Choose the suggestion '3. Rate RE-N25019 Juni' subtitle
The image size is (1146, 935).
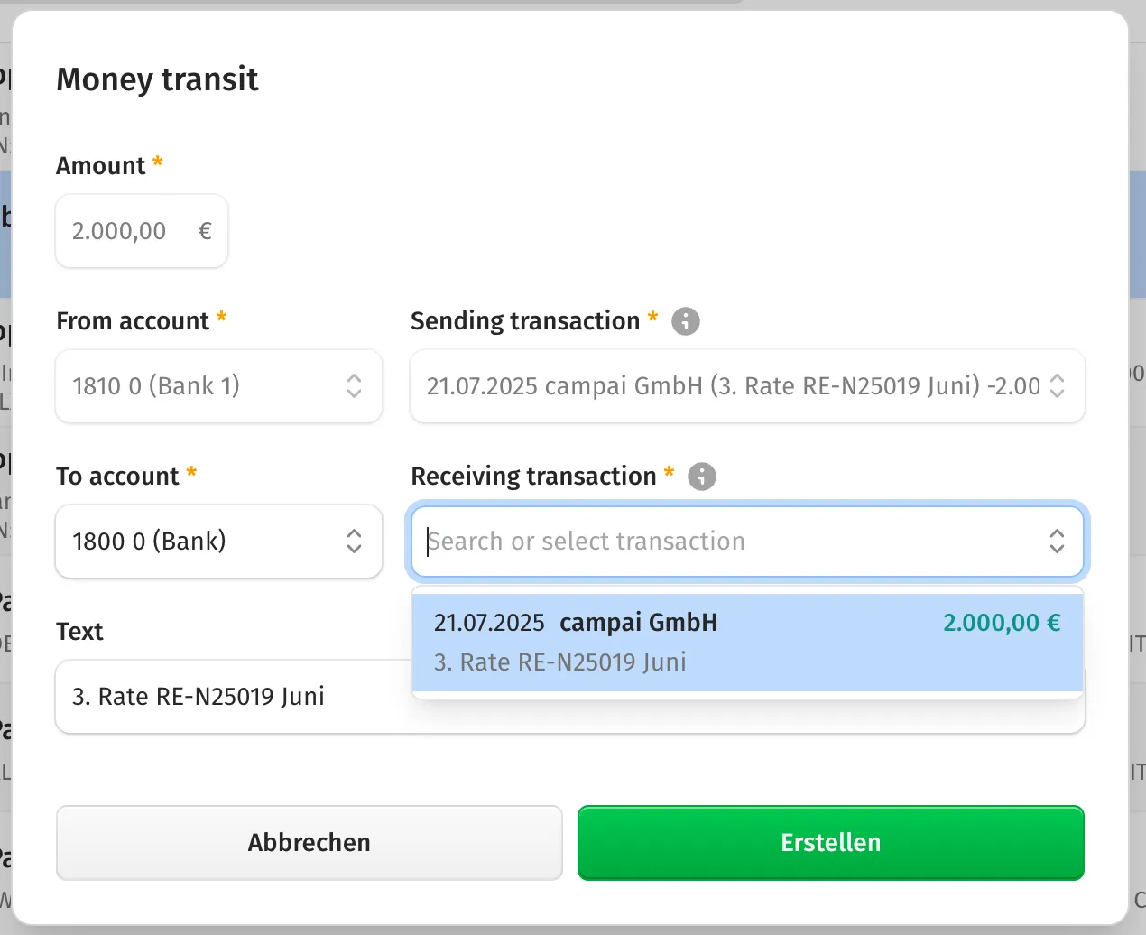coord(559,662)
